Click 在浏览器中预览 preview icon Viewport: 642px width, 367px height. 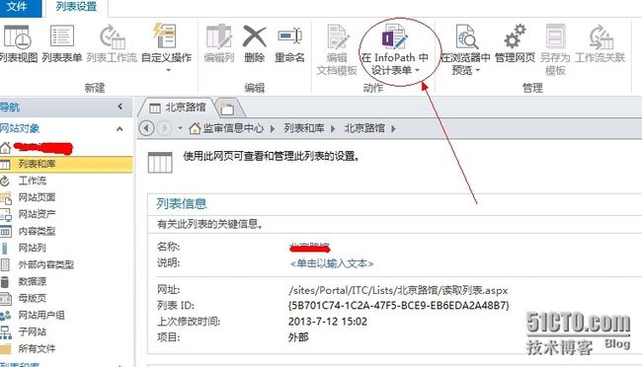[x=466, y=37]
